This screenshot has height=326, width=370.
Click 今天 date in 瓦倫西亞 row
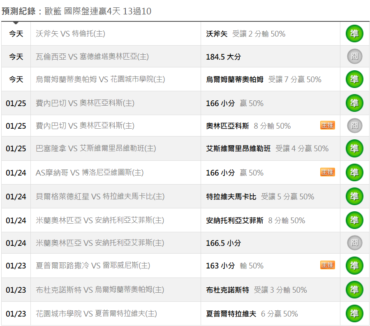point(16,57)
